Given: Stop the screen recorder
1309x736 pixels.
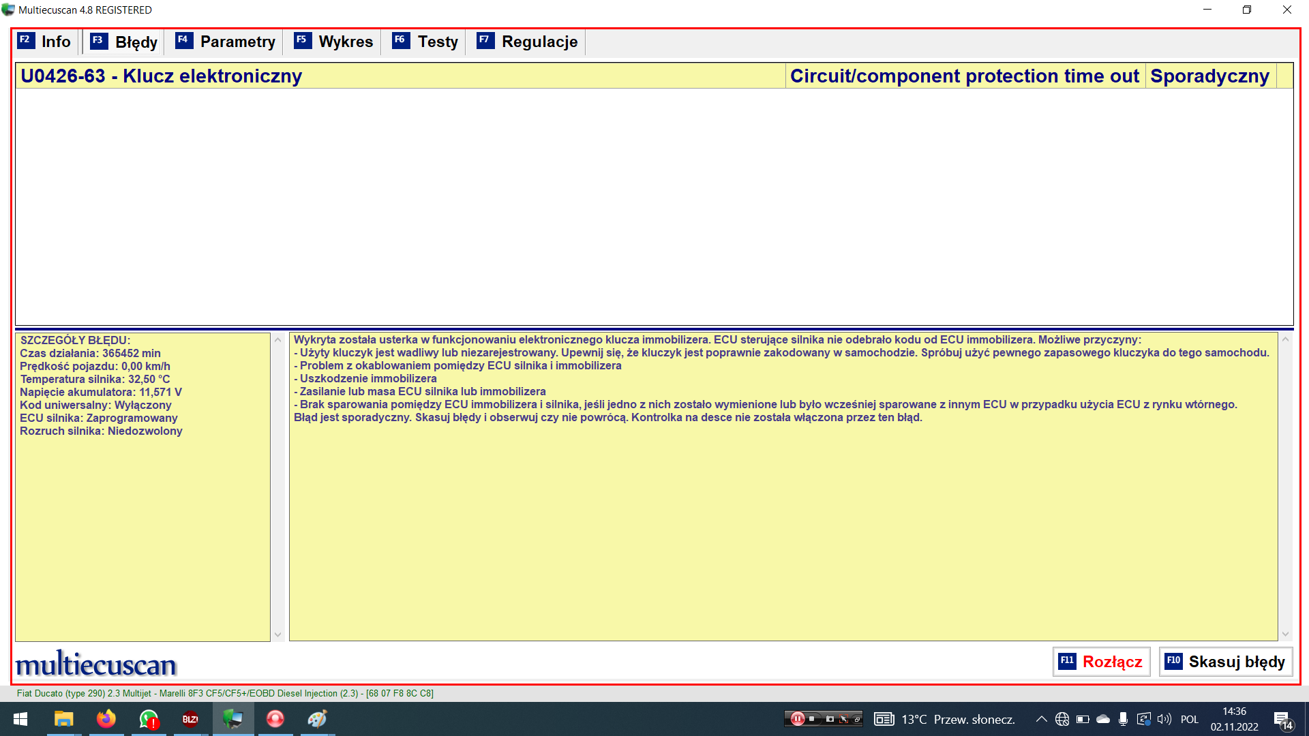Looking at the screenshot, I should [x=812, y=719].
